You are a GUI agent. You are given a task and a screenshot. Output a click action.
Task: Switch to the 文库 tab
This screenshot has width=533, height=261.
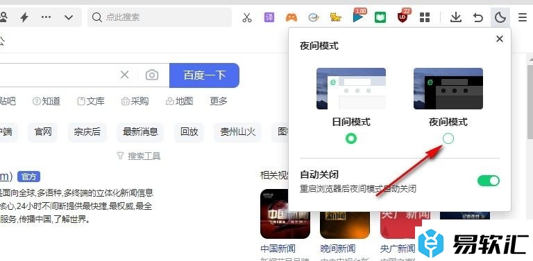tap(91, 101)
